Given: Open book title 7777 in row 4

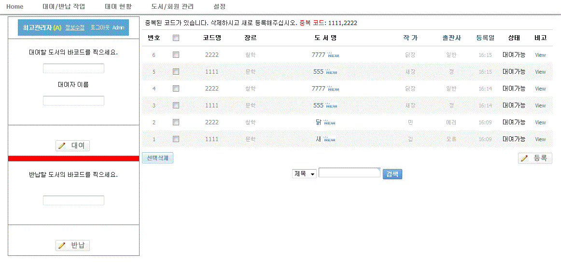Looking at the screenshot, I should (x=319, y=88).
